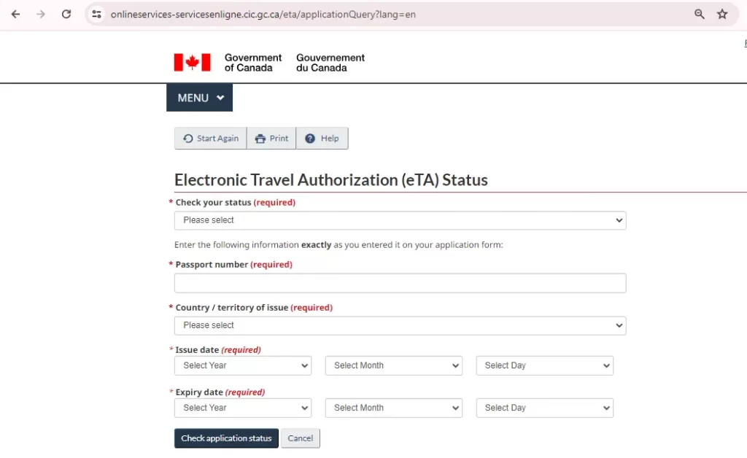Open Help via the question mark icon
This screenshot has height=458, width=747.
point(311,138)
